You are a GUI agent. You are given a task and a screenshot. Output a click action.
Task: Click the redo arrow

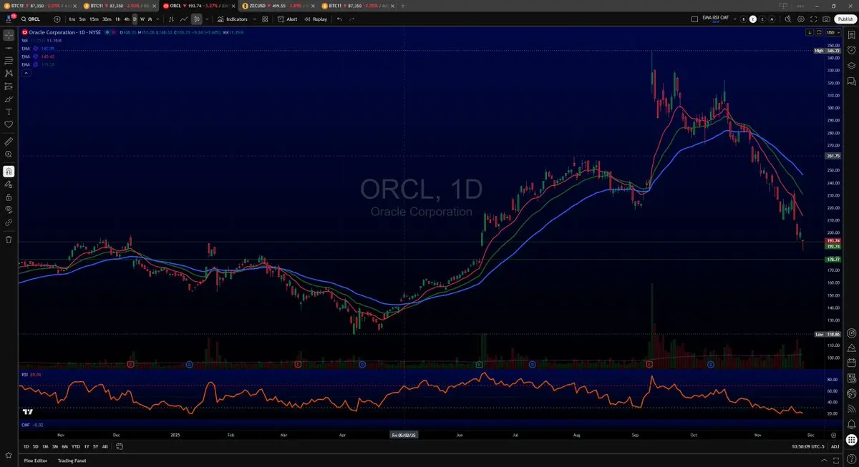(x=351, y=19)
